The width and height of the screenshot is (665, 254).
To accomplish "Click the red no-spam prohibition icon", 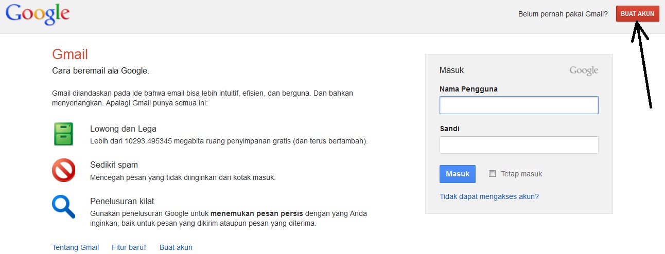I will [x=64, y=170].
